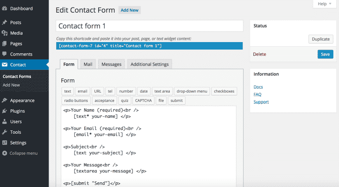Image resolution: width=339 pixels, height=187 pixels.
Task: Click the Posts pushpin icon
Action: 4,22
